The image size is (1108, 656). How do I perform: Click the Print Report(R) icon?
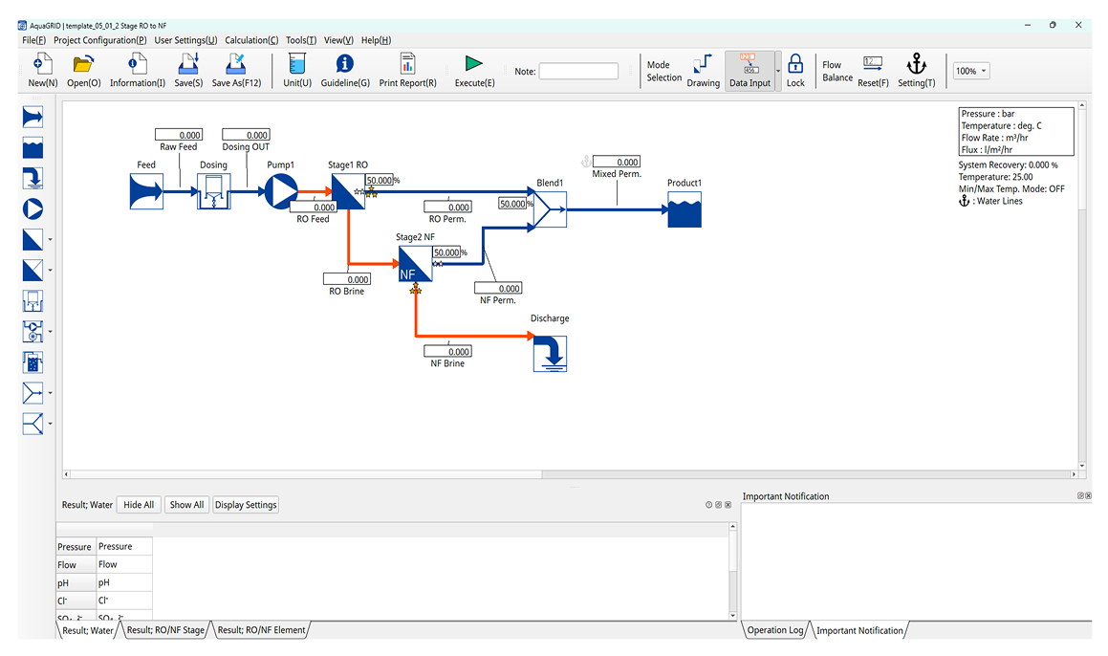(407, 64)
